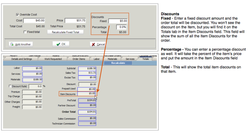
Task: Go to the Details and Settings tab
Action: pyautogui.click(x=22, y=59)
